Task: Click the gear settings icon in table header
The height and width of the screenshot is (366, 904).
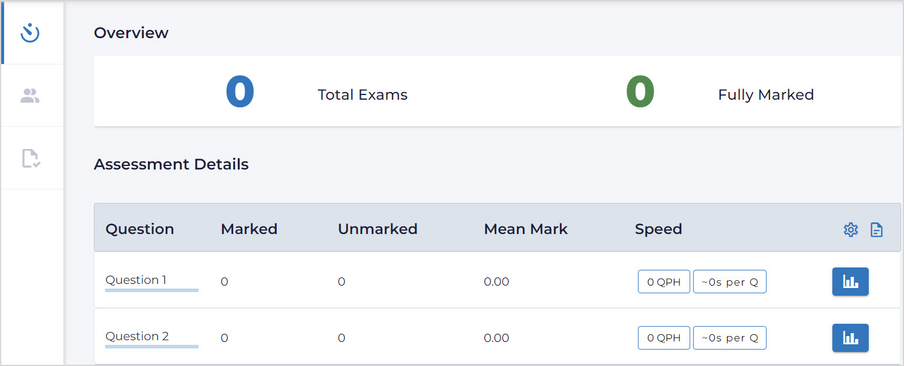Action: point(851,230)
